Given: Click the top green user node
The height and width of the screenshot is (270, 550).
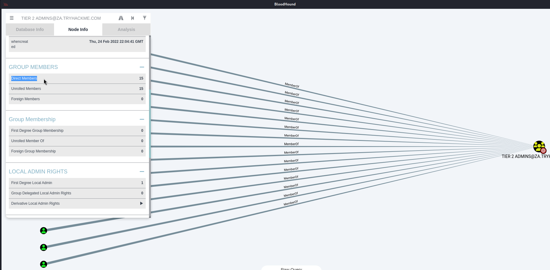Looking at the screenshot, I should pyautogui.click(x=44, y=231).
